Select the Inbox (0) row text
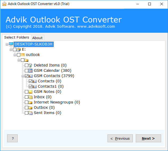This screenshot has width=168, height=151. click(x=43, y=97)
